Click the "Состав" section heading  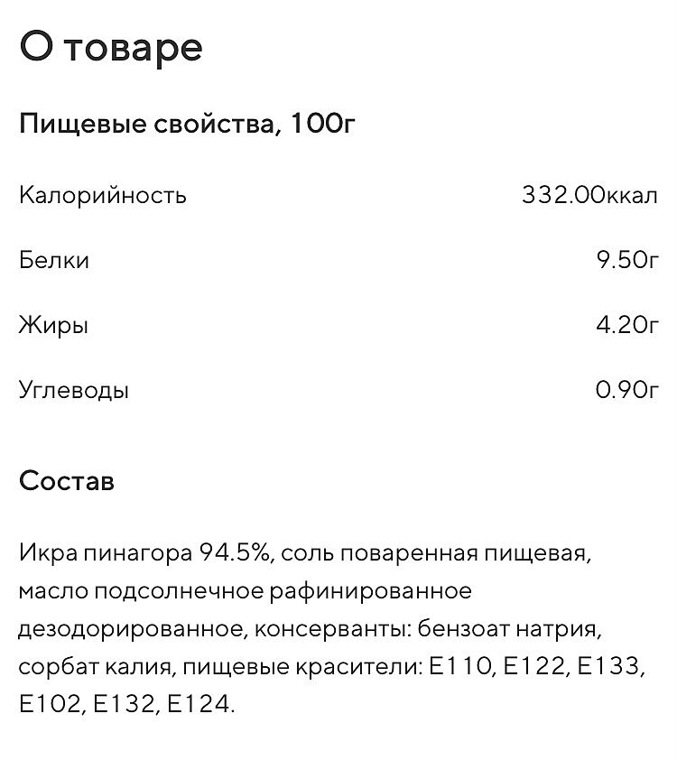click(x=67, y=481)
